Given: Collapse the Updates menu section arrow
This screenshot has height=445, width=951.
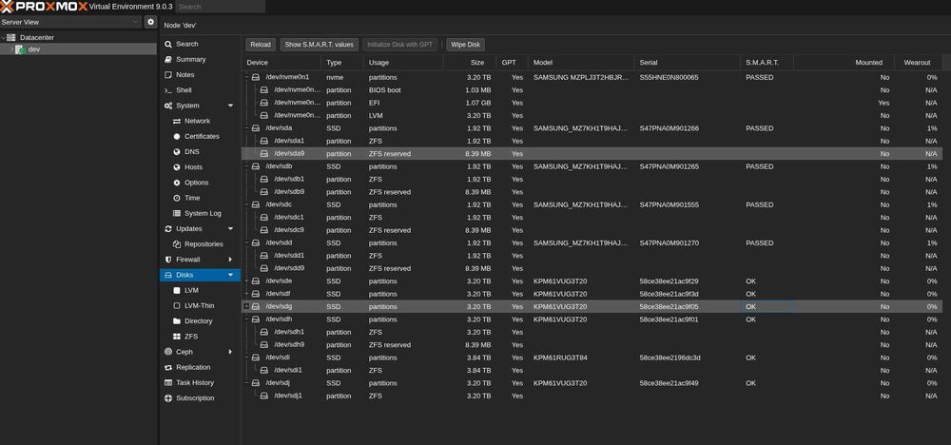Looking at the screenshot, I should [x=230, y=228].
